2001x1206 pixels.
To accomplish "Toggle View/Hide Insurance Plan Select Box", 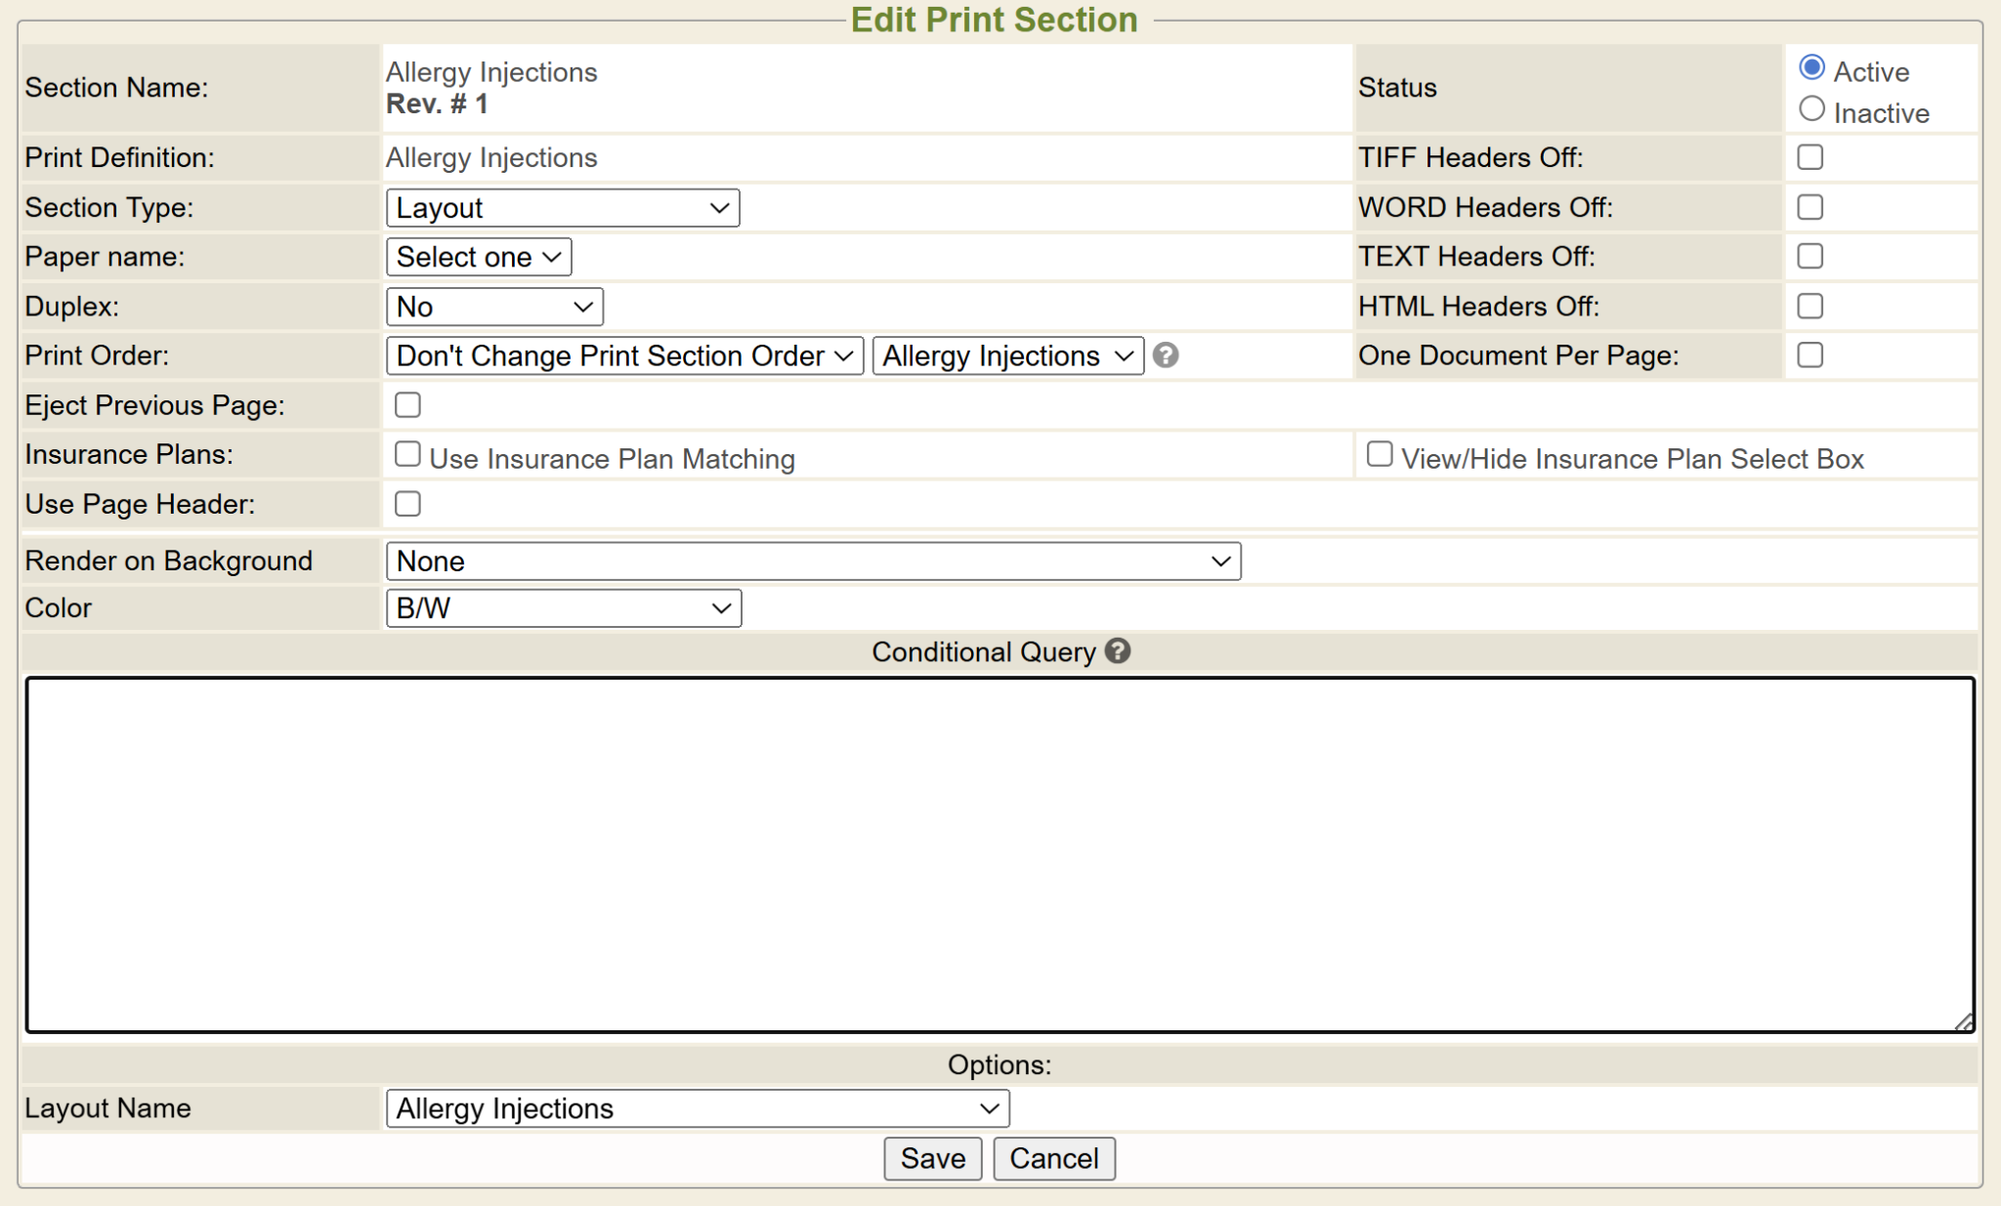I will click(x=1379, y=454).
